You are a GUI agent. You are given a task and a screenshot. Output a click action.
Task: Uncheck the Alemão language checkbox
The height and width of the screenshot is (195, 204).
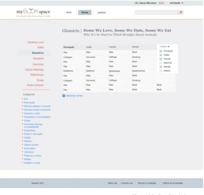pyautogui.click(x=161, y=67)
